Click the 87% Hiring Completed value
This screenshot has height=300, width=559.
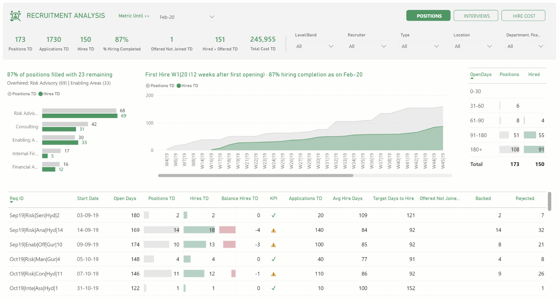click(x=122, y=39)
